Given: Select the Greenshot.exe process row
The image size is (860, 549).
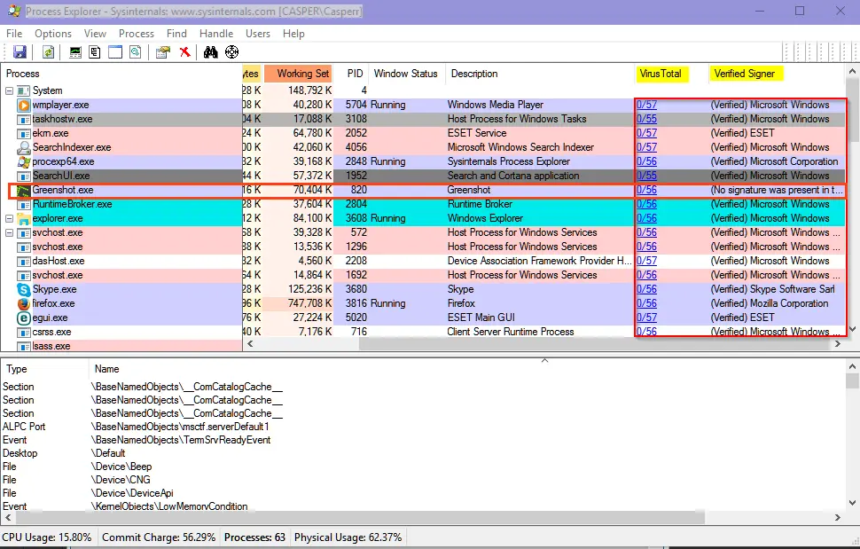Looking at the screenshot, I should (x=62, y=190).
